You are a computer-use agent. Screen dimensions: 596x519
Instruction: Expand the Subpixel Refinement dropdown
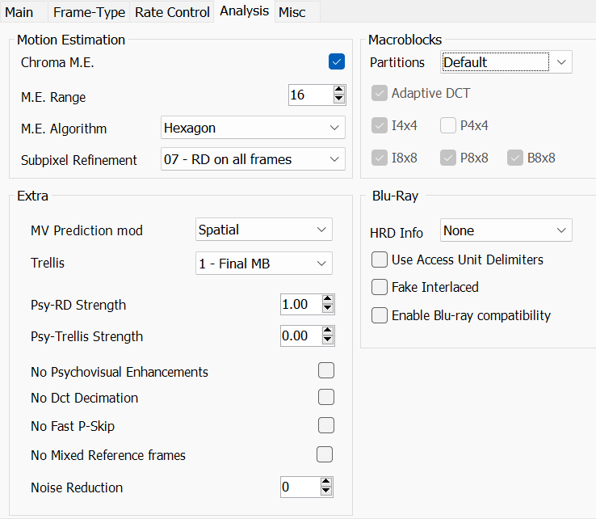253,159
